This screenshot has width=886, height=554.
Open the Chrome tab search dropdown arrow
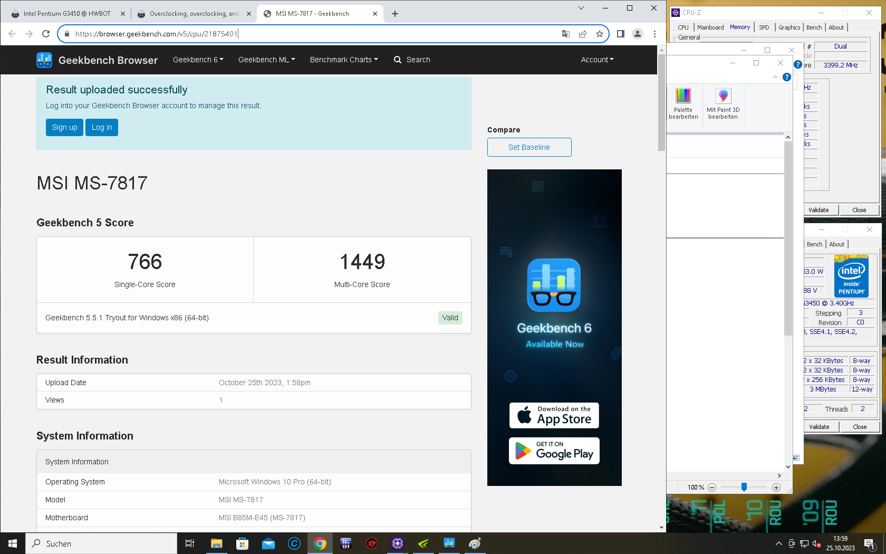[581, 8]
